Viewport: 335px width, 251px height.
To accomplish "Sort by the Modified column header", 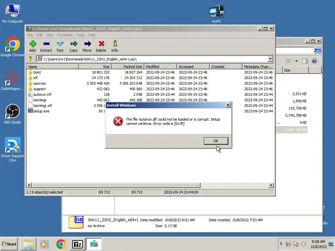I will 160,67.
